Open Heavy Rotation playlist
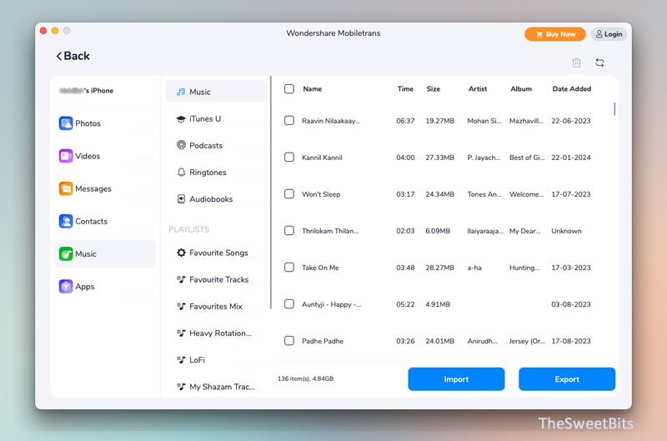The height and width of the screenshot is (441, 667). 216,333
